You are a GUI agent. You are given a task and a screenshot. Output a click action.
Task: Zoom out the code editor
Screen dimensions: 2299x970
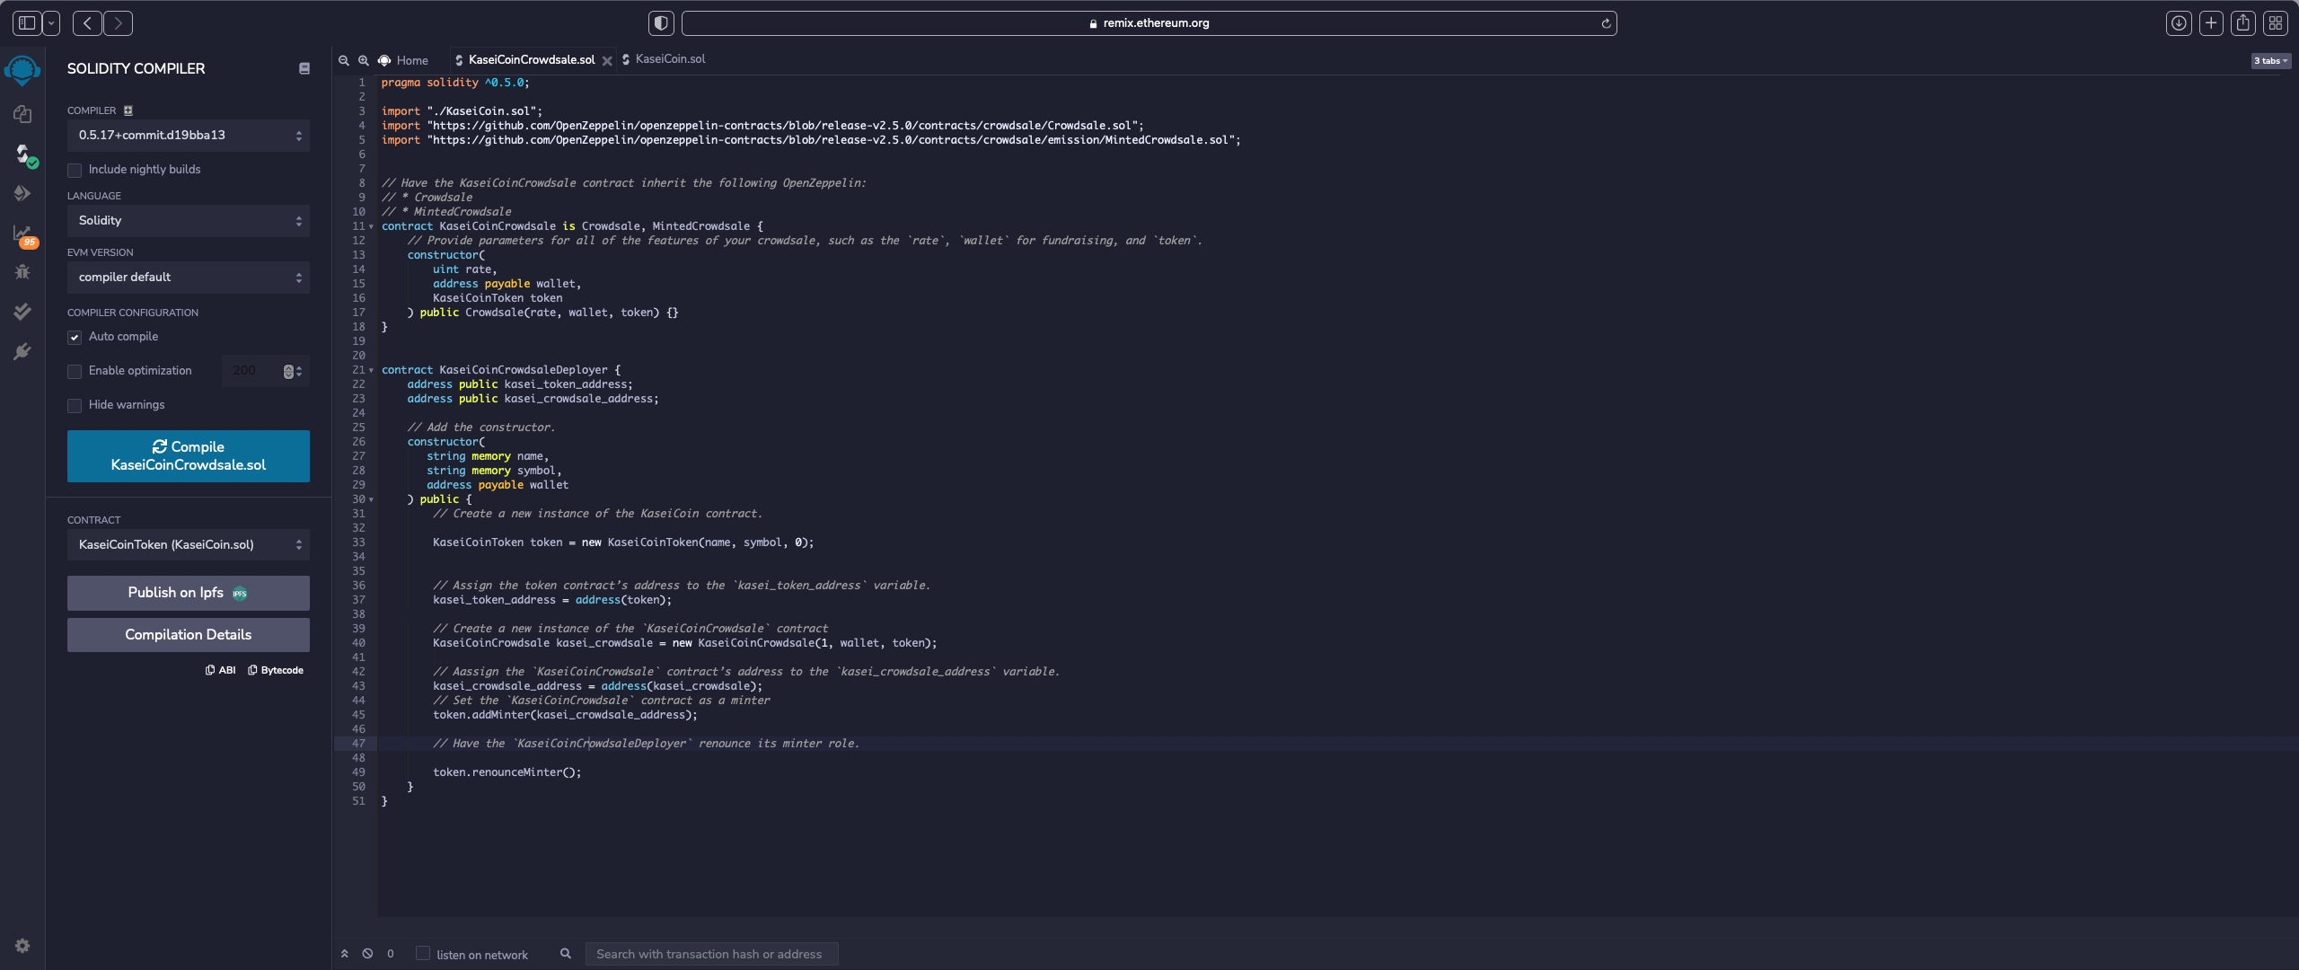[344, 60]
